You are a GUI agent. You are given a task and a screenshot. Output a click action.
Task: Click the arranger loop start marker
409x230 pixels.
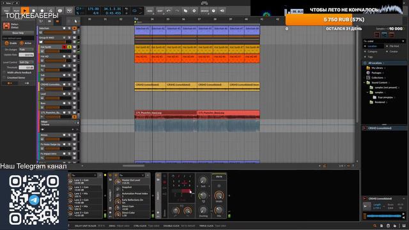coord(135,22)
